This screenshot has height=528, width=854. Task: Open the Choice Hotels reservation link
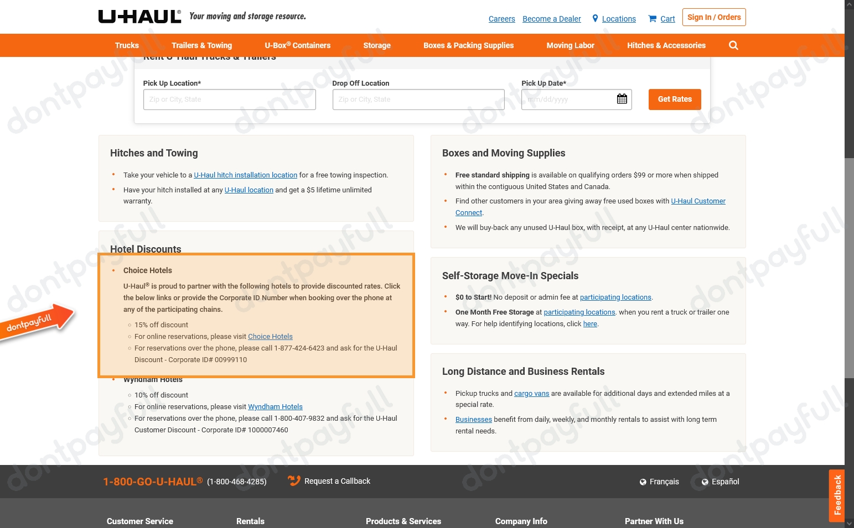tap(270, 337)
